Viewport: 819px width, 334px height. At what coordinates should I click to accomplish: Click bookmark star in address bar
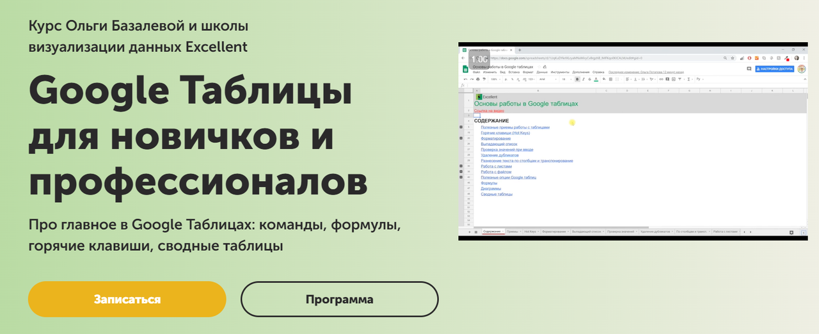point(732,58)
